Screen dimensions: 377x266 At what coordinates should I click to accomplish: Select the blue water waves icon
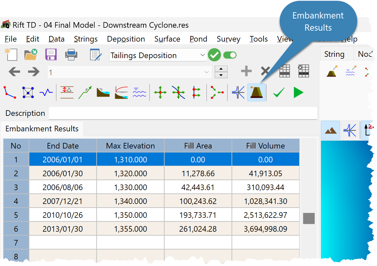pos(140,92)
